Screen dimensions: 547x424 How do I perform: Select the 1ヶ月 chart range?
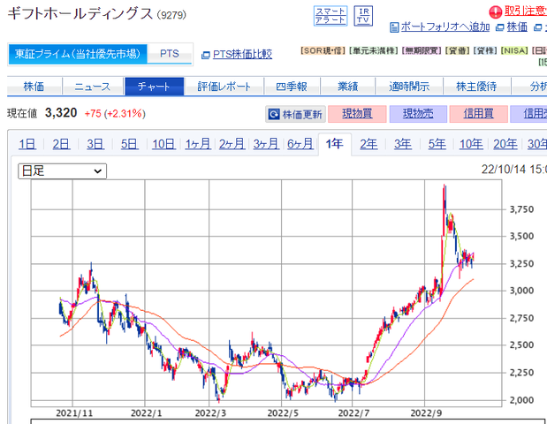tap(198, 144)
